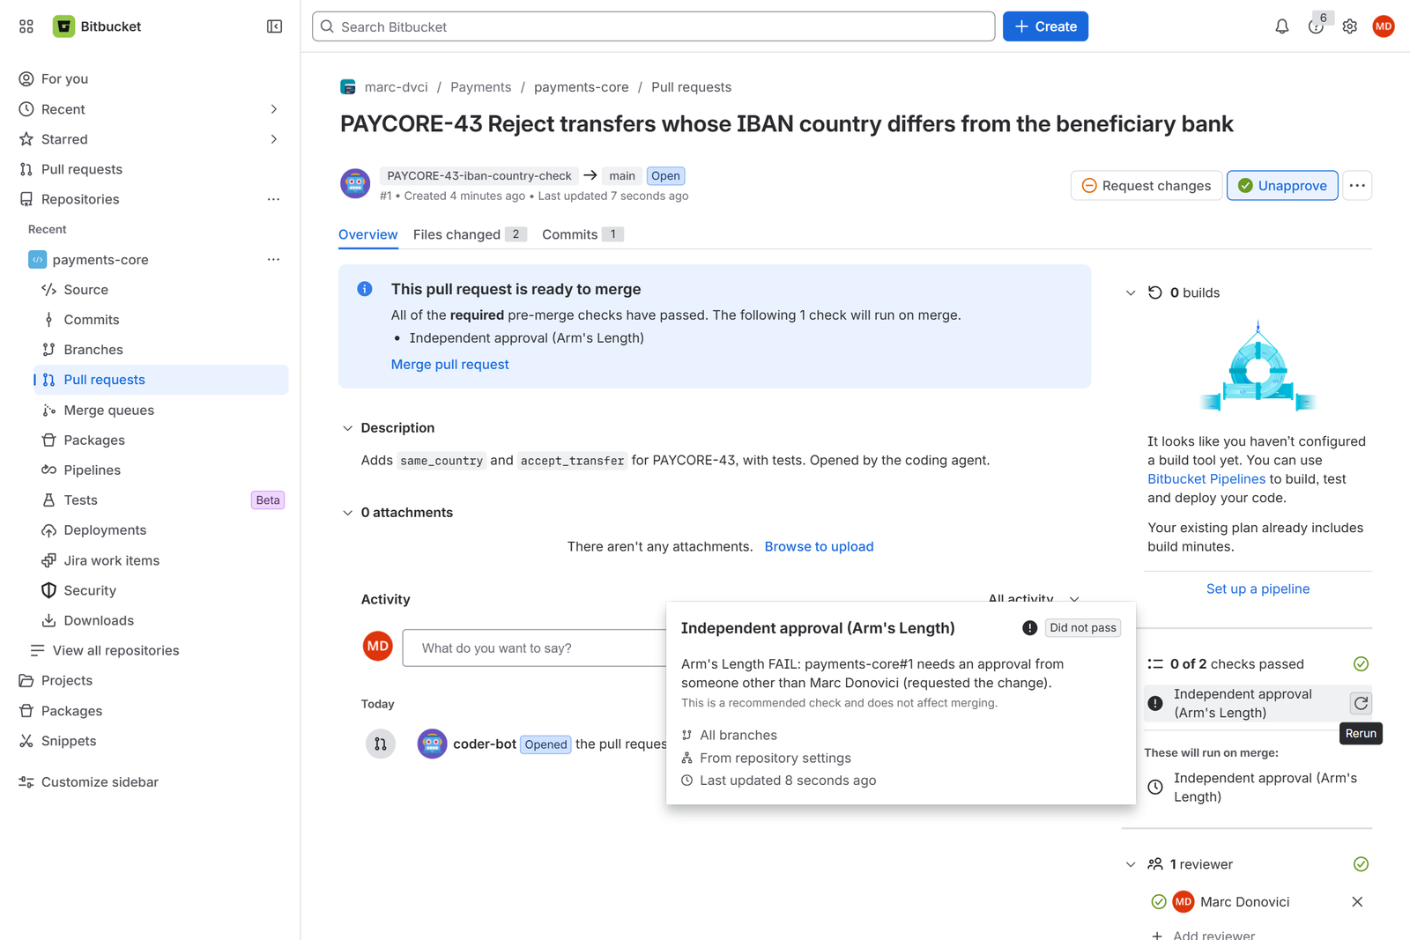Collapse the 1 reviewer section

pos(1131,864)
